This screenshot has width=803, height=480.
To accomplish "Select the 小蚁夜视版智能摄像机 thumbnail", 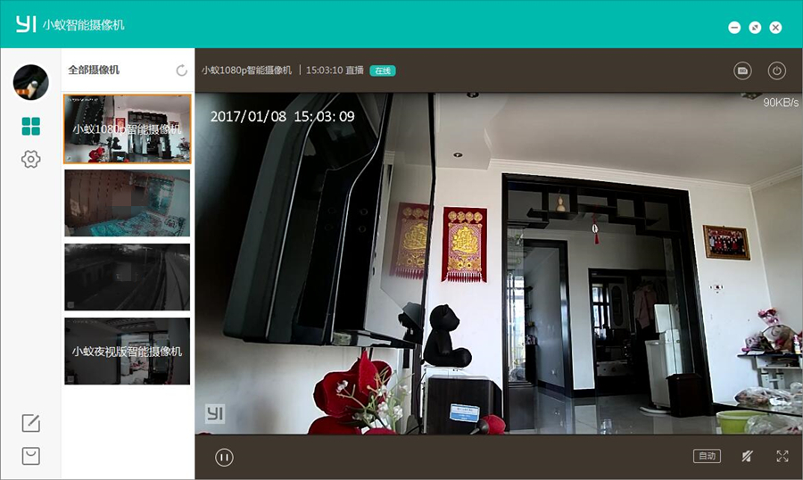I will 127,351.
